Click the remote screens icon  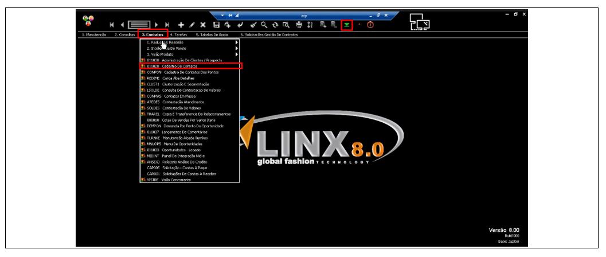[420, 22]
